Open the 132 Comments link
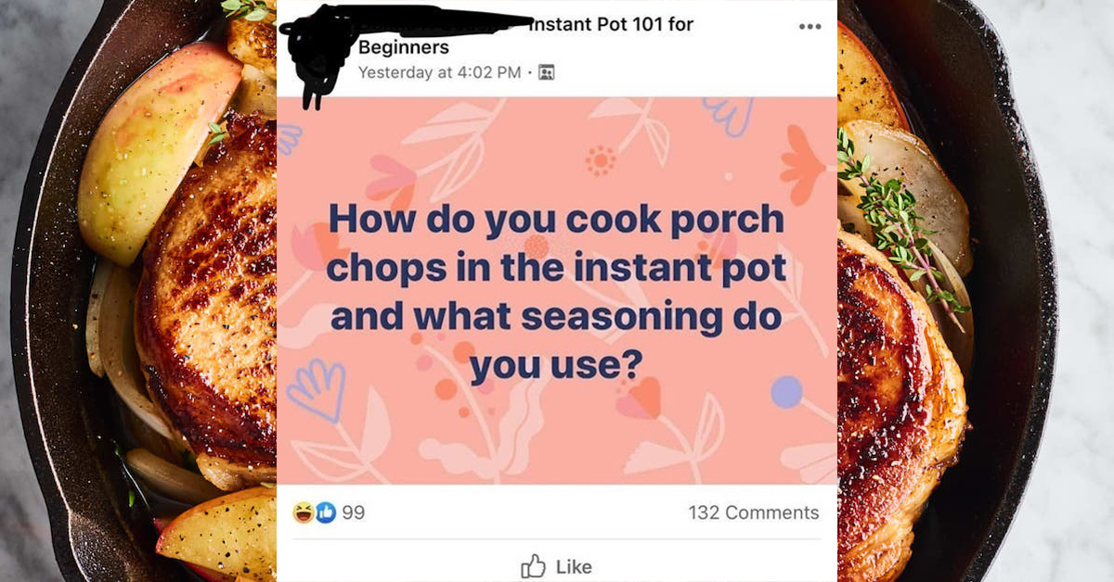 754,512
